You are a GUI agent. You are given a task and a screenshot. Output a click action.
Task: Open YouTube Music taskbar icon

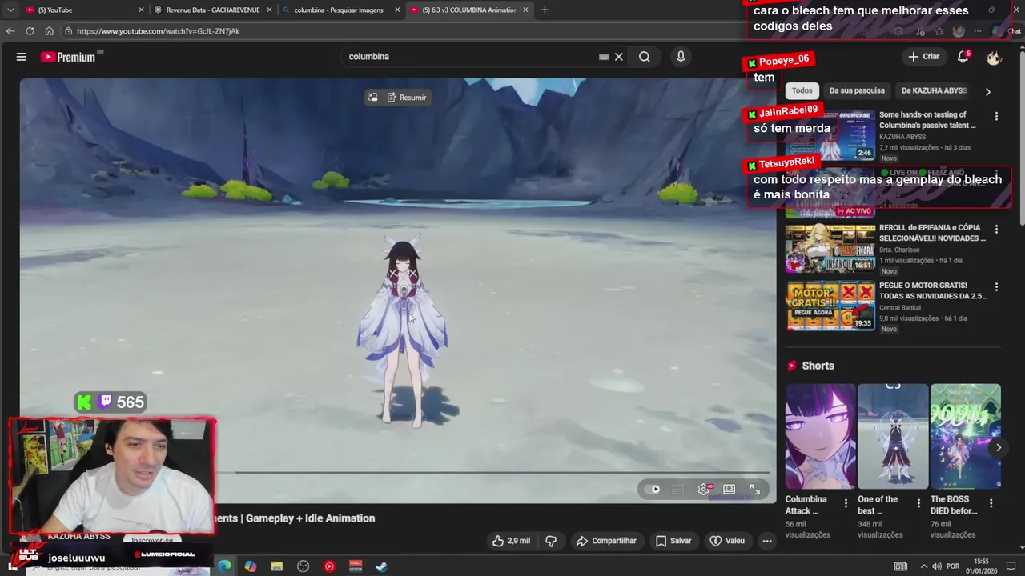coord(329,566)
